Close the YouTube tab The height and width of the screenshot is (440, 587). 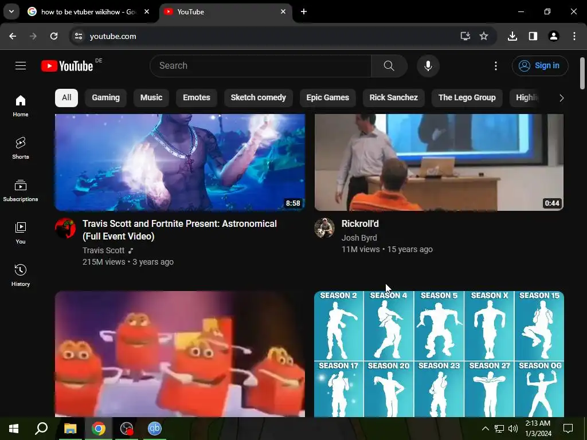pyautogui.click(x=283, y=11)
